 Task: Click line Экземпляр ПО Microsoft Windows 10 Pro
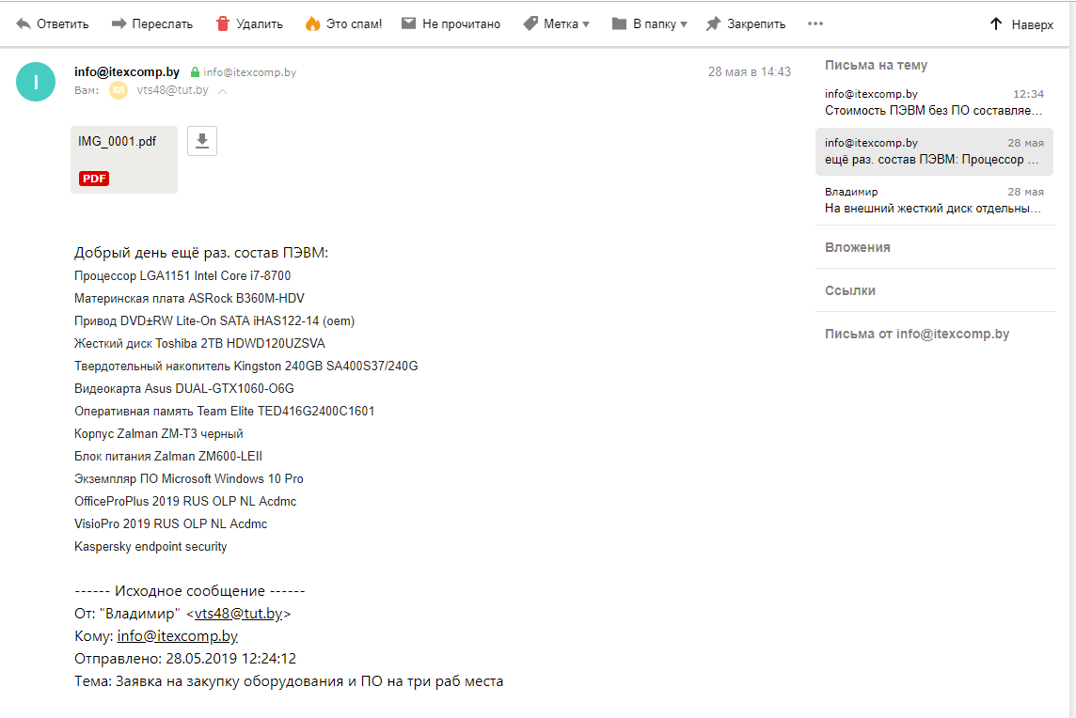(x=189, y=478)
